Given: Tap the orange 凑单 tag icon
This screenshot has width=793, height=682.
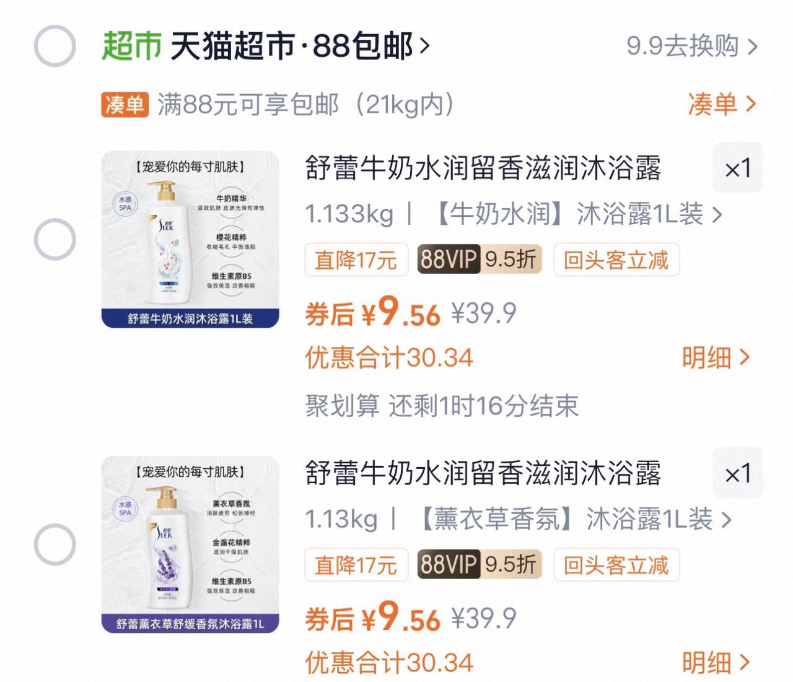Looking at the screenshot, I should tap(125, 105).
